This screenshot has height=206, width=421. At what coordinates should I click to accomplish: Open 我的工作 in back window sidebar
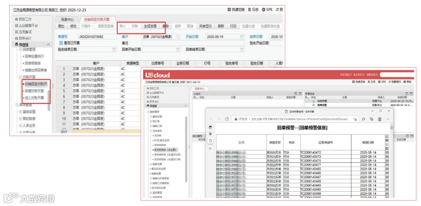[24, 19]
